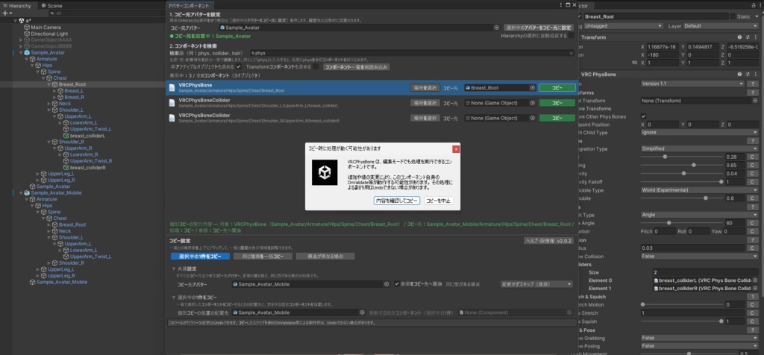Screen dimensions: 764x355
Task: Open the Version 1.1 dropdown
Action: pyautogui.click(x=692, y=84)
